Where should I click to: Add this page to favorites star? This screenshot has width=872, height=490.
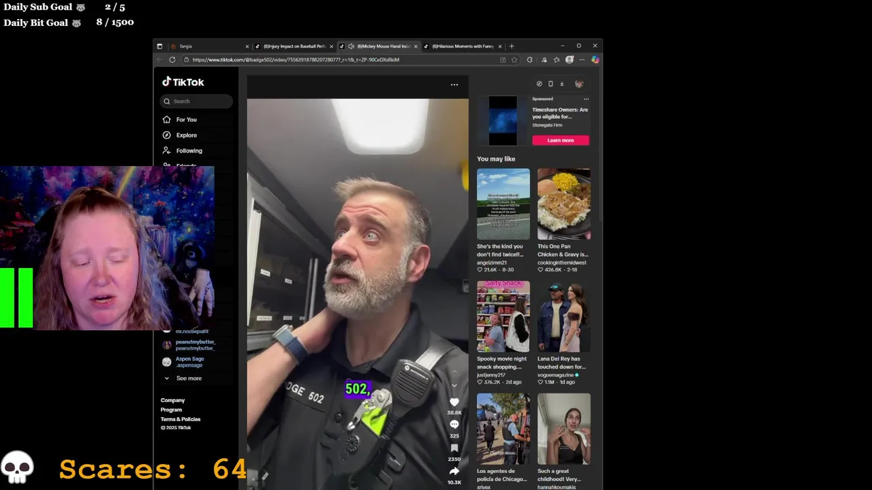click(514, 60)
